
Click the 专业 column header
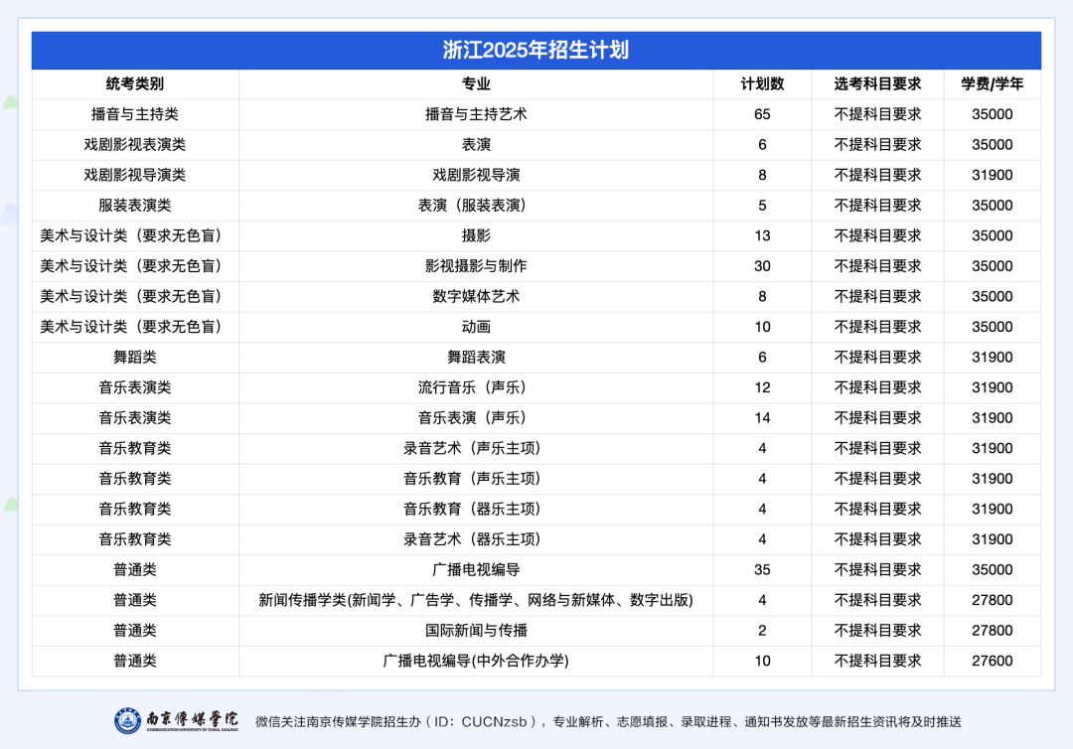pos(476,84)
